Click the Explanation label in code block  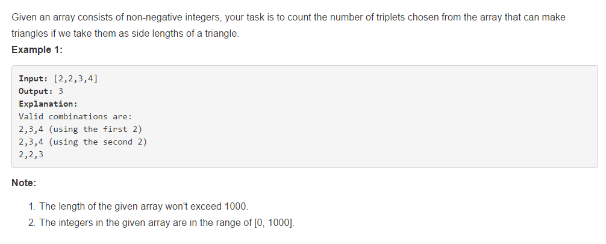click(x=48, y=104)
